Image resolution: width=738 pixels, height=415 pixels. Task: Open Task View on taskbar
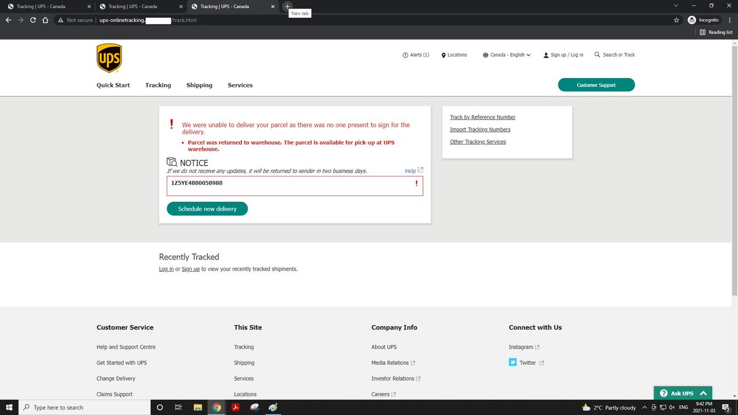pos(178,408)
